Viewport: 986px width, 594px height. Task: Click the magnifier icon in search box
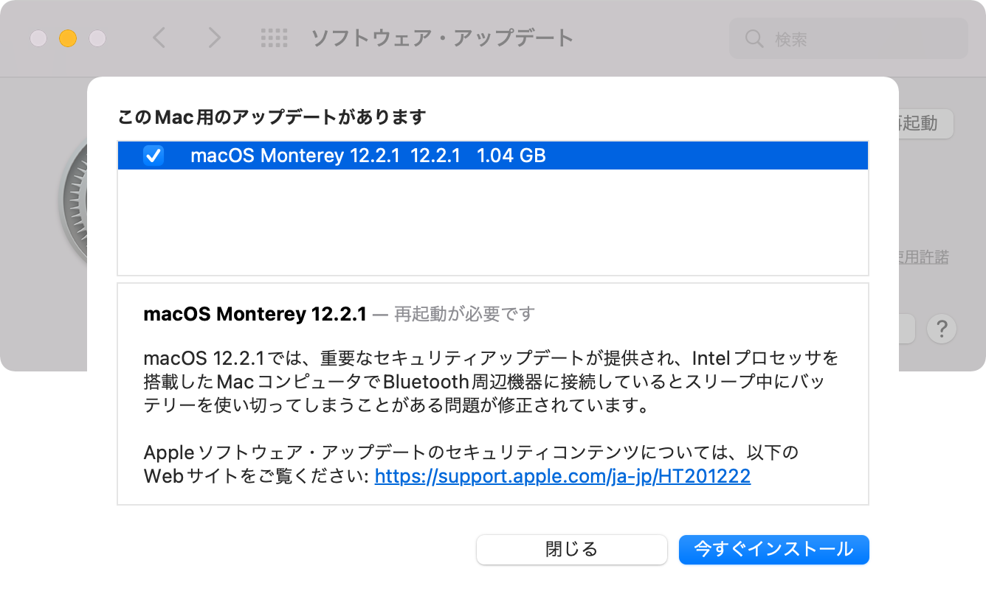(x=754, y=38)
